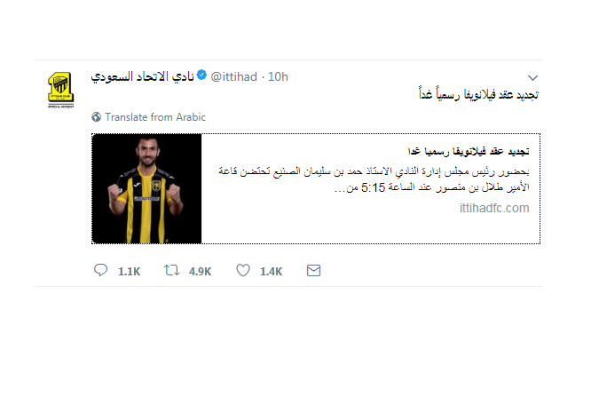This screenshot has height=397, width=591.
Task: Retweet using the retweet arrows icon
Action: [x=171, y=270]
